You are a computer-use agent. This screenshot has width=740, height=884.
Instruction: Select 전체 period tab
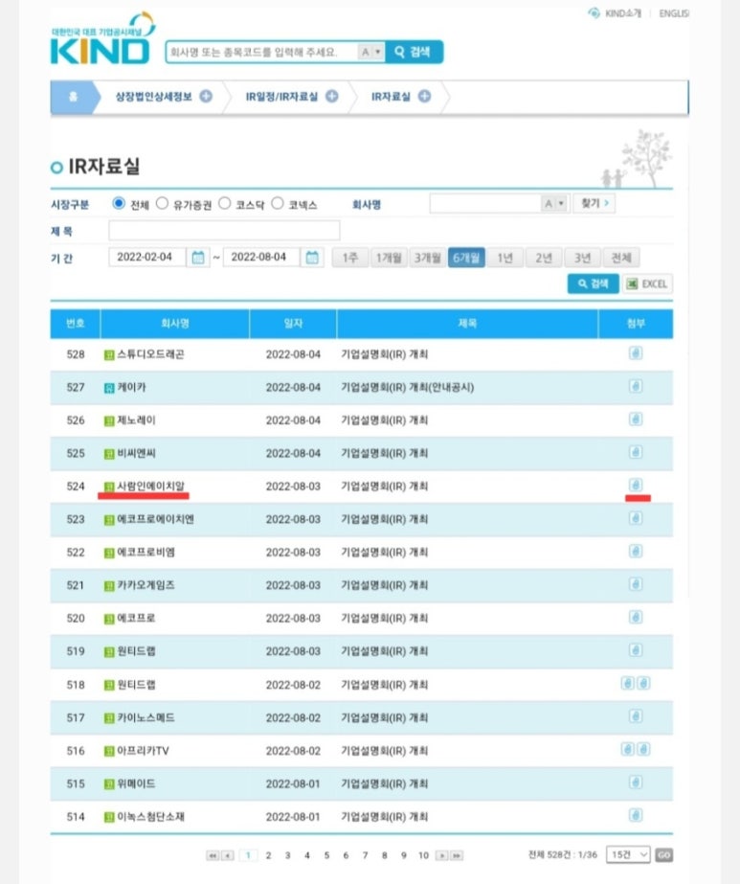click(621, 259)
